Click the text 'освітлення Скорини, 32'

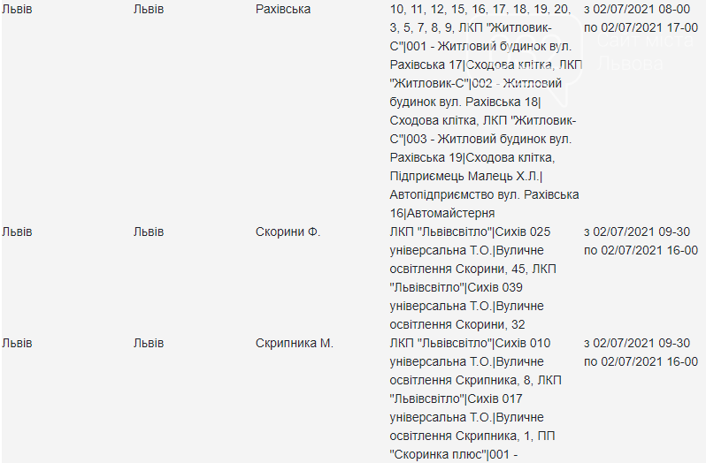click(457, 324)
